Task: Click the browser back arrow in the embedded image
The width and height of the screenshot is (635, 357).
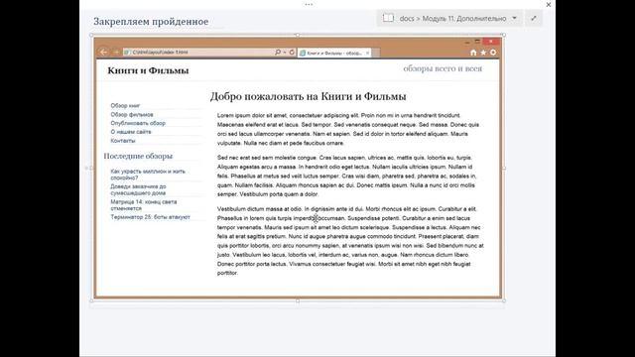Action: click(103, 52)
